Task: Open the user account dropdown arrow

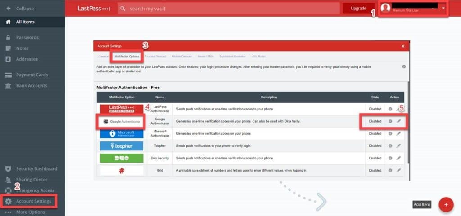Action: pos(443,8)
